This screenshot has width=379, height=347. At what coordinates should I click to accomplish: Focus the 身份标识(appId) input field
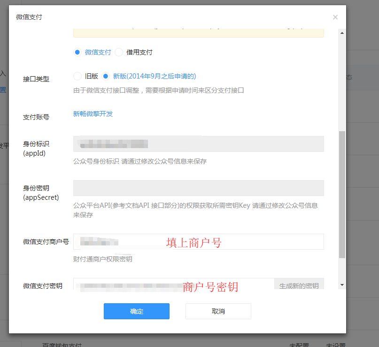[x=199, y=144]
